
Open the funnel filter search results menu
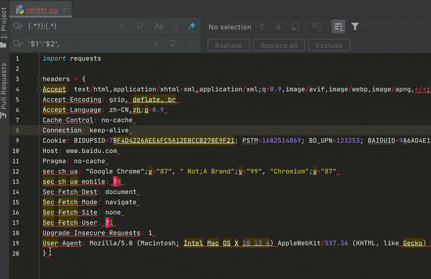point(355,27)
